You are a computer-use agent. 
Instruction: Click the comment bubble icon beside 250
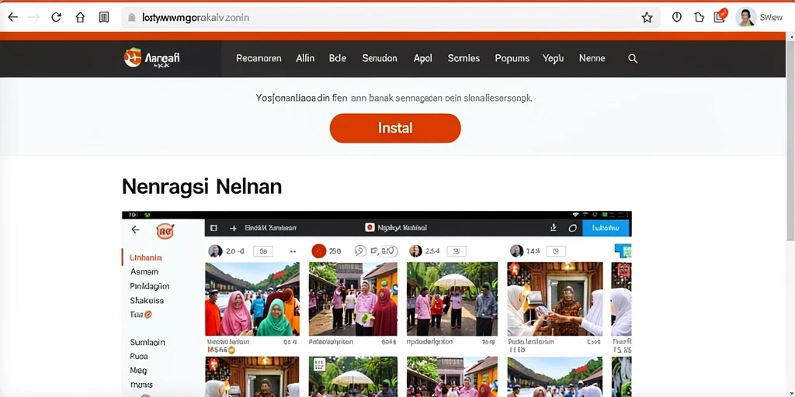point(360,251)
